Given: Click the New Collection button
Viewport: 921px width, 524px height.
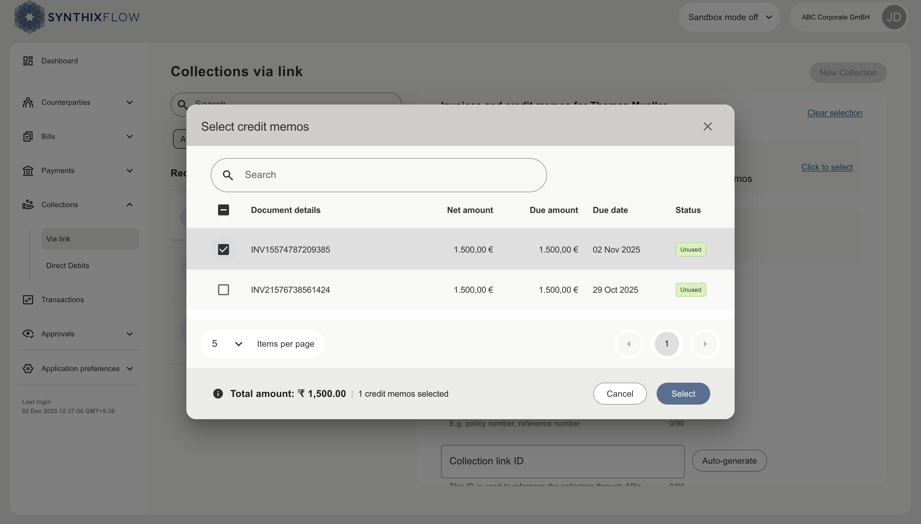Looking at the screenshot, I should [848, 72].
